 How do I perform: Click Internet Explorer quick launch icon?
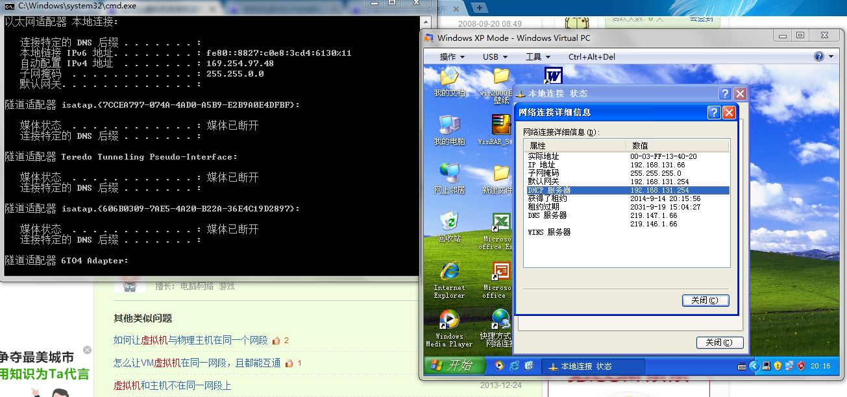click(x=514, y=366)
